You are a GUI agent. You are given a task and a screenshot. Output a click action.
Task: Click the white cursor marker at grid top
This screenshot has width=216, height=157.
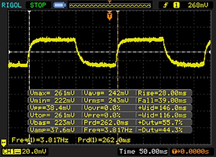point(29,12)
